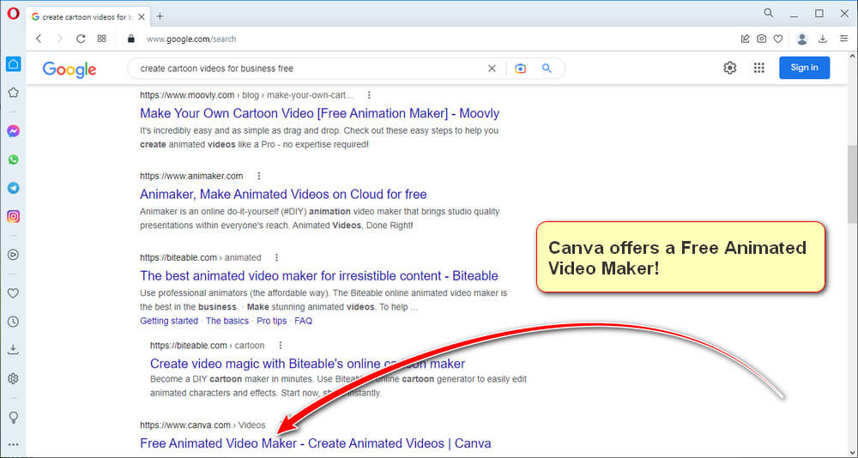Click the address bar showing www.google.com/search
This screenshot has height=458, width=858.
pyautogui.click(x=191, y=39)
